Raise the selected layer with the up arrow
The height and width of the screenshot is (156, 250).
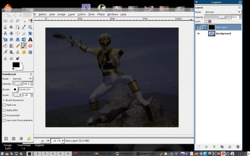[206, 147]
